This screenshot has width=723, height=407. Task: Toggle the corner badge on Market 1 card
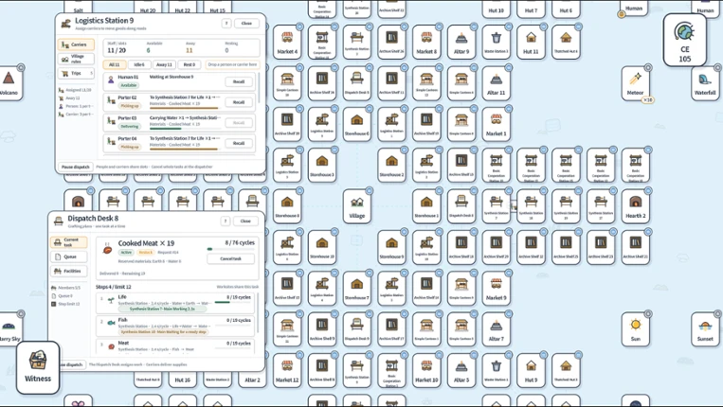click(x=509, y=109)
